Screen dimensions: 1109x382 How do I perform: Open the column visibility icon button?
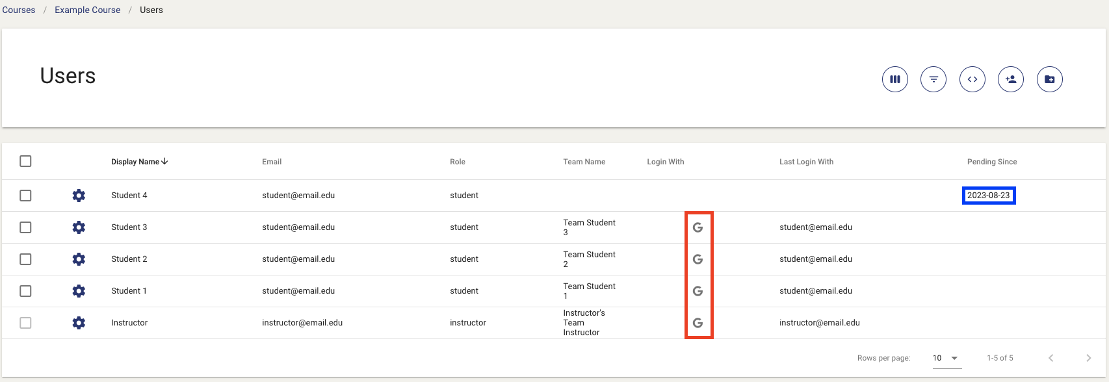pos(895,79)
